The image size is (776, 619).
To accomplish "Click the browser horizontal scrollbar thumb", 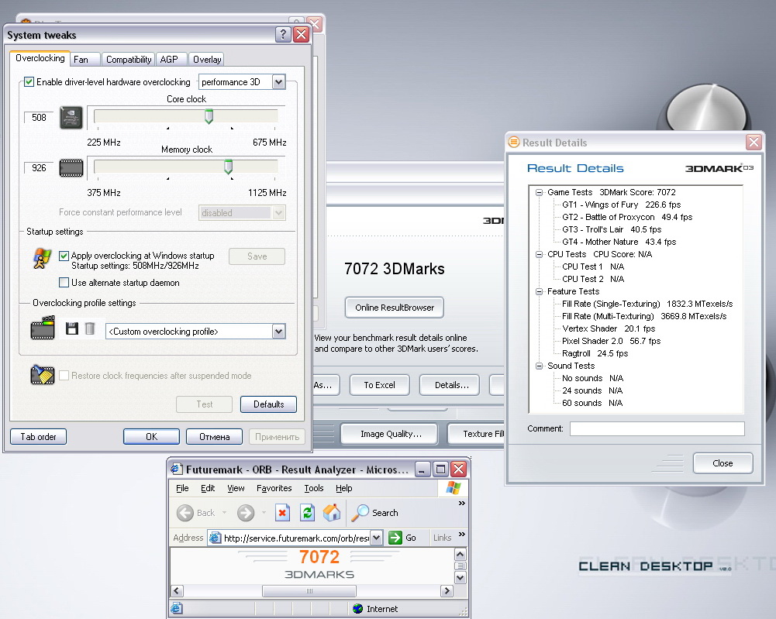I will [x=309, y=591].
